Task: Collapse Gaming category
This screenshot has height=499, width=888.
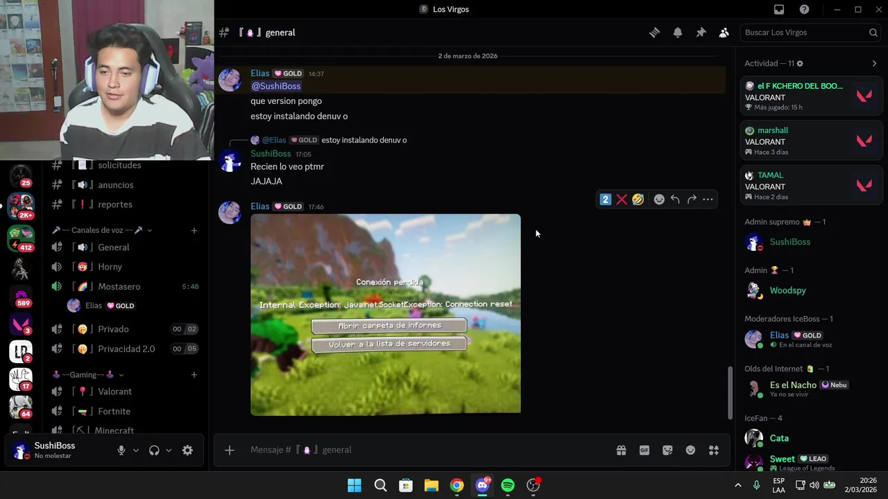Action: click(88, 375)
